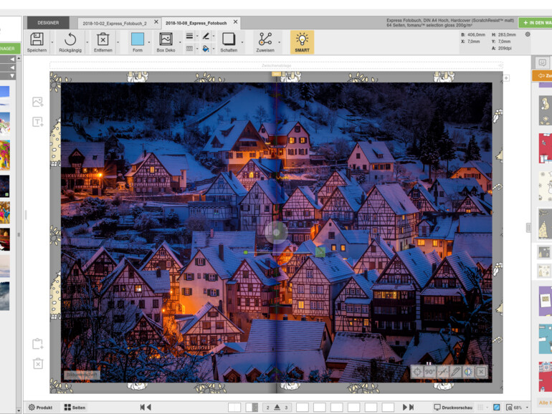Add an image box from left canvas tools

coord(38,102)
